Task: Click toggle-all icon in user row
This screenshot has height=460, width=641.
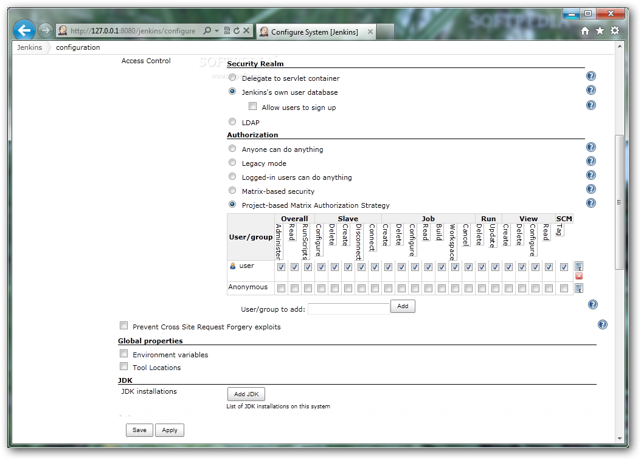Action: point(579,266)
